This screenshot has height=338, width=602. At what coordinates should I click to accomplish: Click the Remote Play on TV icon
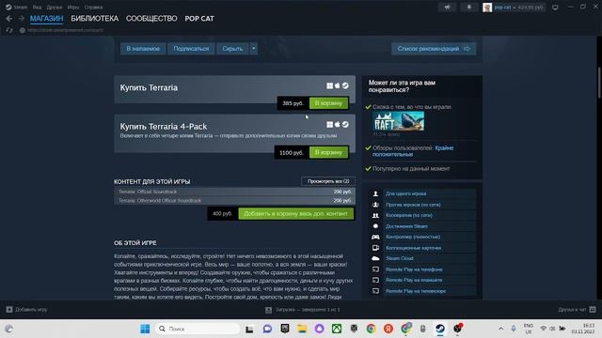click(x=375, y=291)
